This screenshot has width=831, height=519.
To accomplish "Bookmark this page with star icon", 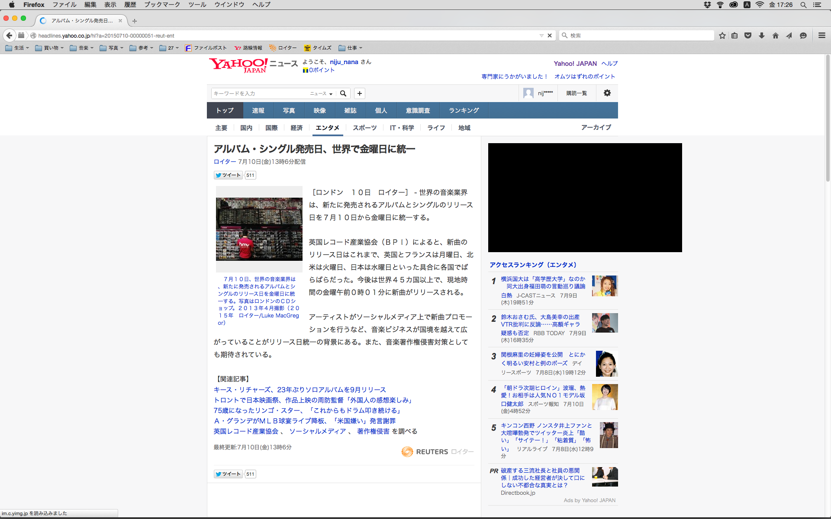I will [722, 35].
